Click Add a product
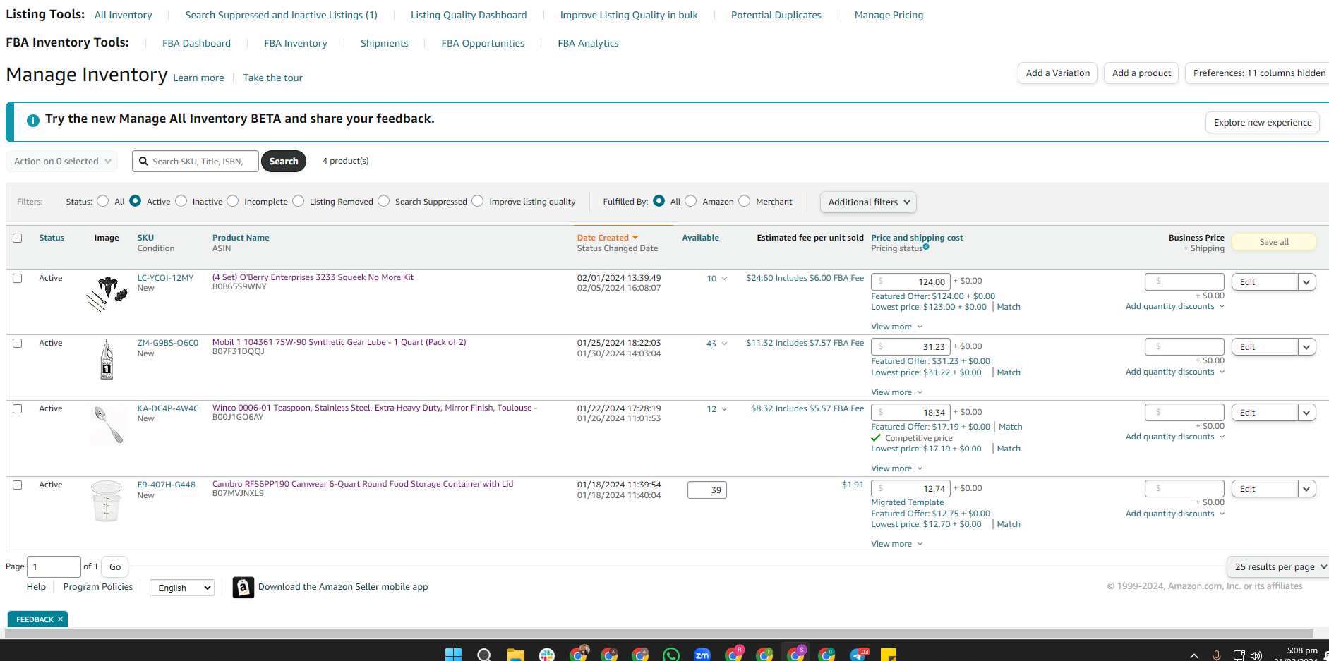The height and width of the screenshot is (661, 1329). point(1141,73)
